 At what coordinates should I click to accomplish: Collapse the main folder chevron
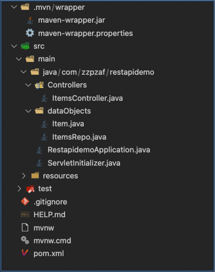[x=19, y=59]
